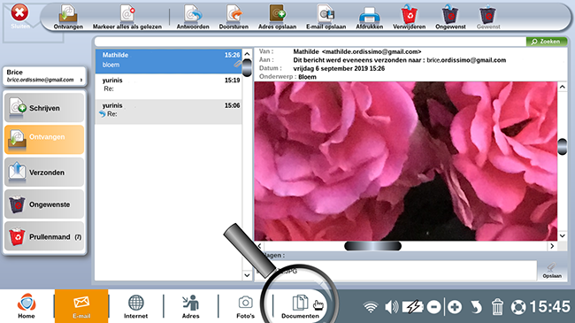Click the Ontvangen toolbar icon

tap(68, 17)
